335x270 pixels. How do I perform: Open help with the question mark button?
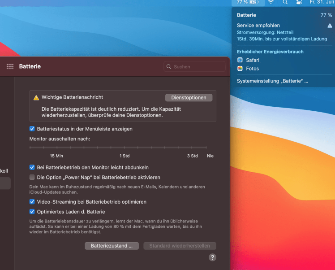pyautogui.click(x=212, y=257)
